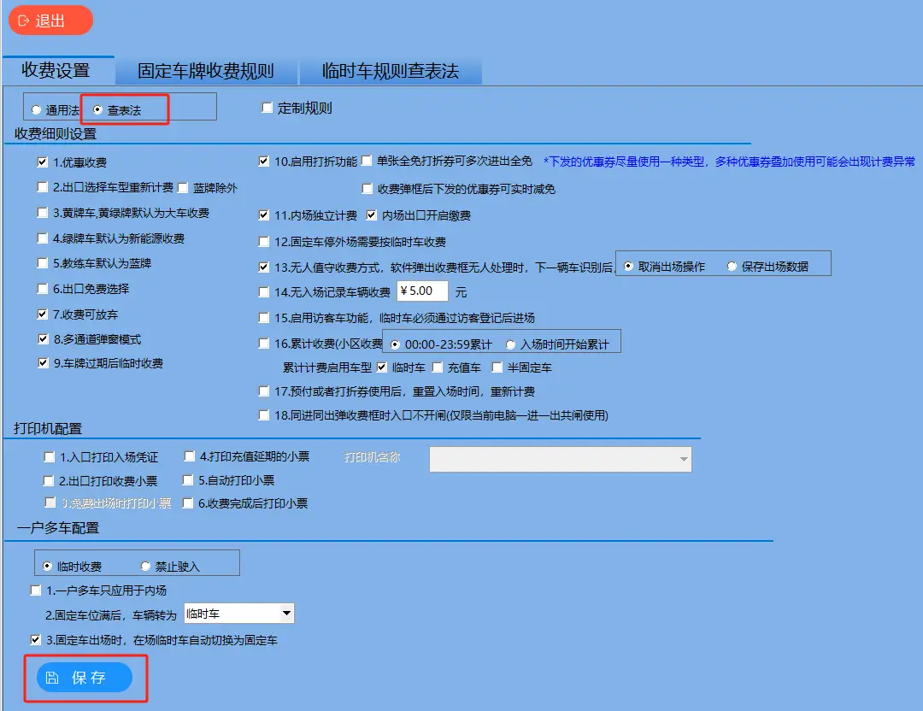Disable 10.启用打折功能
Screen dimensions: 923x711
pos(264,162)
